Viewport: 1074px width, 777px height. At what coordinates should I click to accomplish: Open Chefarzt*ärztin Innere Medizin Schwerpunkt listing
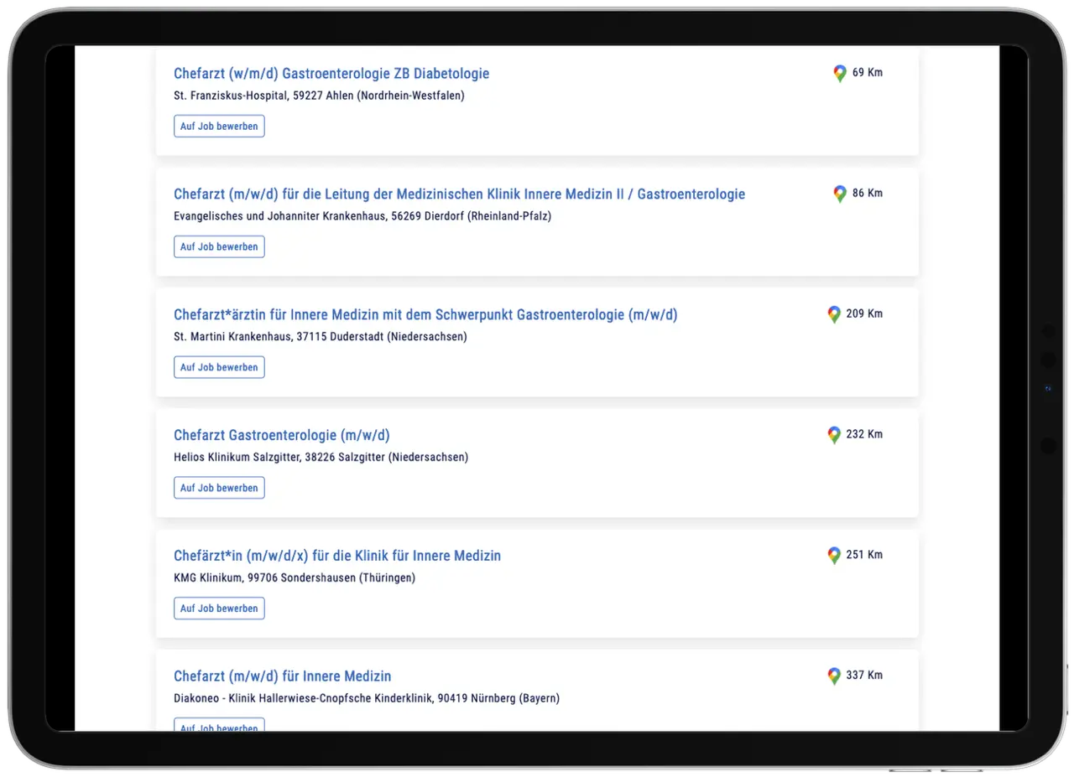(x=425, y=315)
